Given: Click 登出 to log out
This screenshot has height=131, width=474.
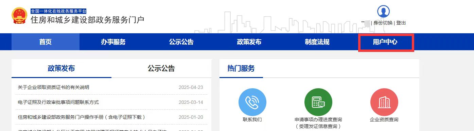Looking at the screenshot, I should [401, 23].
